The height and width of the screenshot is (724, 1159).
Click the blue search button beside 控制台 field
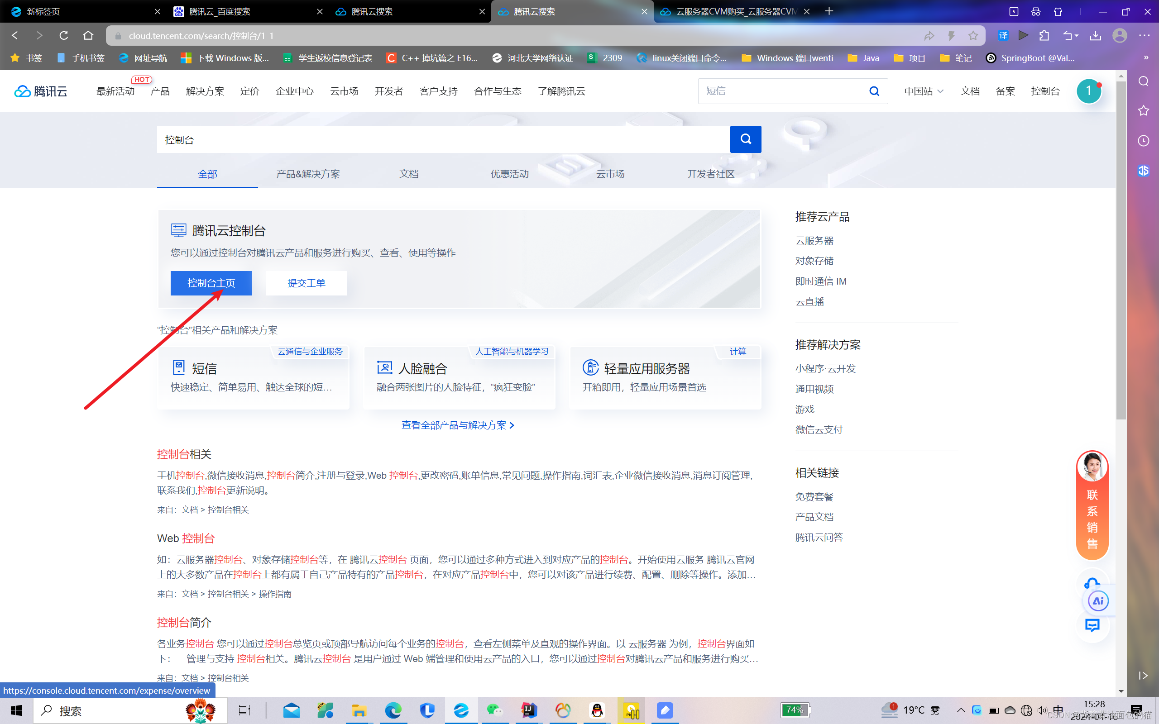pyautogui.click(x=745, y=139)
